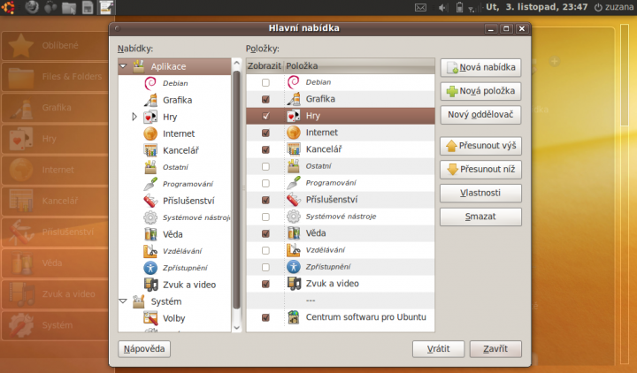Enable the Ostatní checkbox
637x373 pixels.
tap(265, 166)
